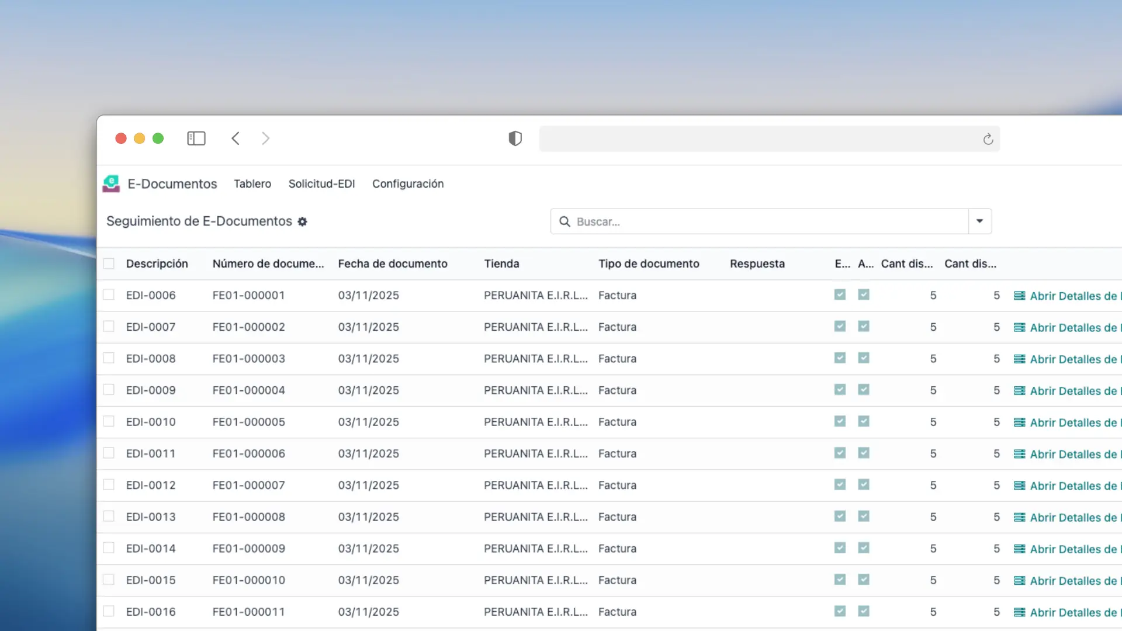Click the magnifier search icon

coord(565,221)
